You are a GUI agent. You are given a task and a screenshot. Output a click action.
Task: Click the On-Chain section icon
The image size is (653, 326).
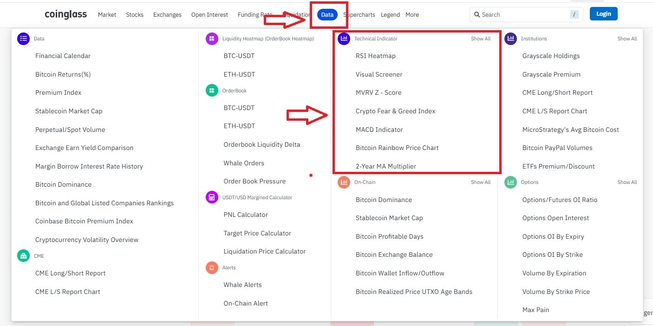344,182
